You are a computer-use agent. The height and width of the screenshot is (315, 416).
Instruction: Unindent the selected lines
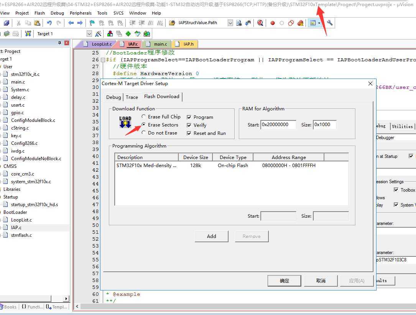coord(142,23)
